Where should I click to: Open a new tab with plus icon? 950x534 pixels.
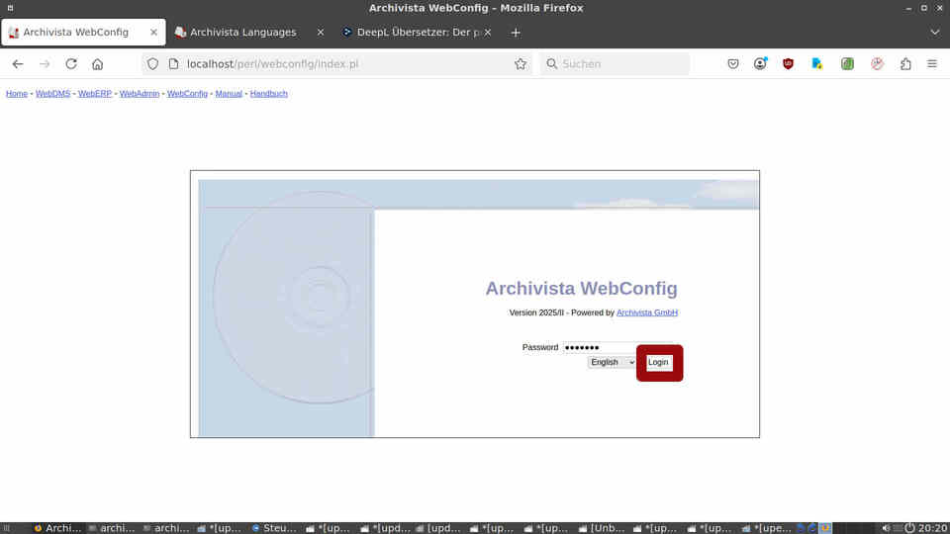tap(516, 33)
